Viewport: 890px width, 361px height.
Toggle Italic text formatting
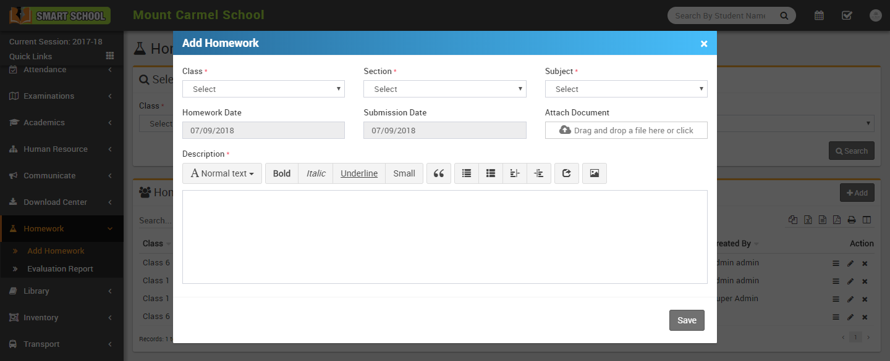[316, 173]
